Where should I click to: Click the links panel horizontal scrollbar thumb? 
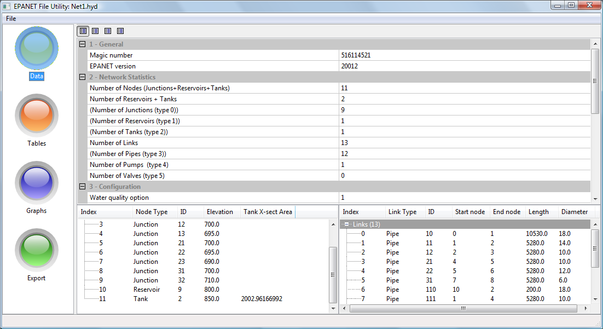tap(463, 308)
